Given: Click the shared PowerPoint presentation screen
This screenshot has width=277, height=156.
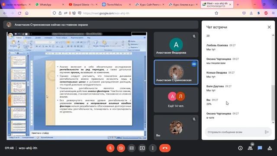Looking at the screenshot, I should (x=77, y=86).
